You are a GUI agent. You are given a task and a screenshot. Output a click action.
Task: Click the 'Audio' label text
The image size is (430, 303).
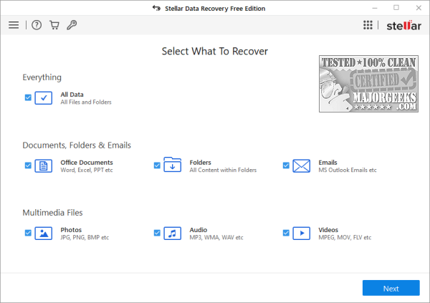(199, 230)
